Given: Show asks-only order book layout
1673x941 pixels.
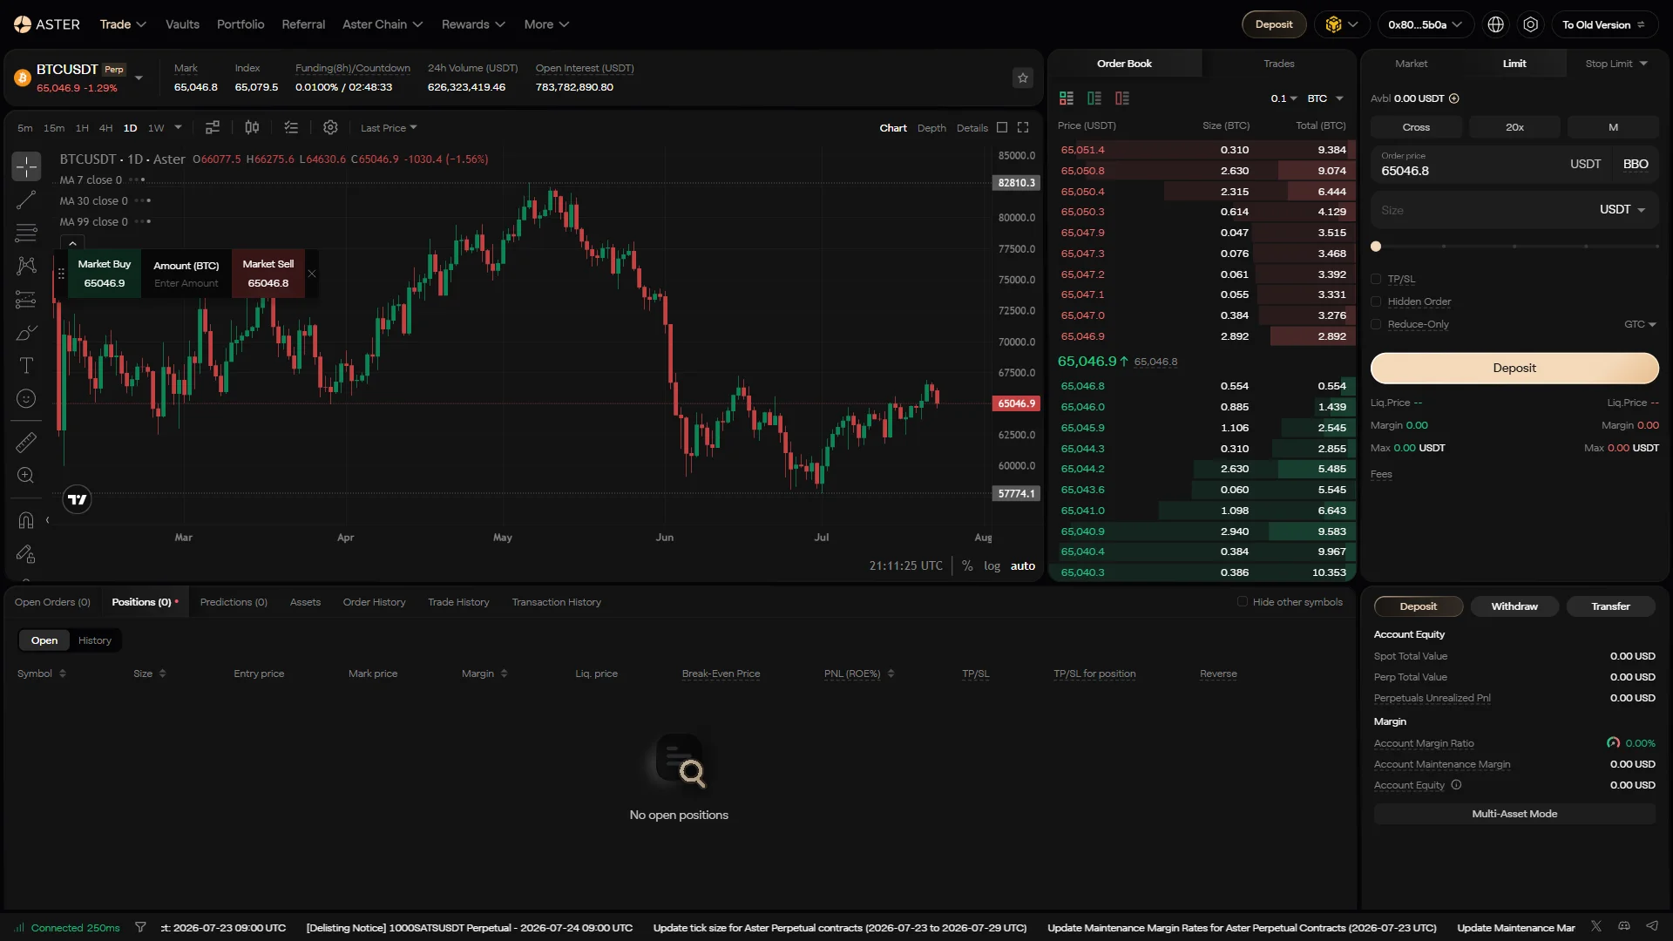Looking at the screenshot, I should tap(1122, 98).
